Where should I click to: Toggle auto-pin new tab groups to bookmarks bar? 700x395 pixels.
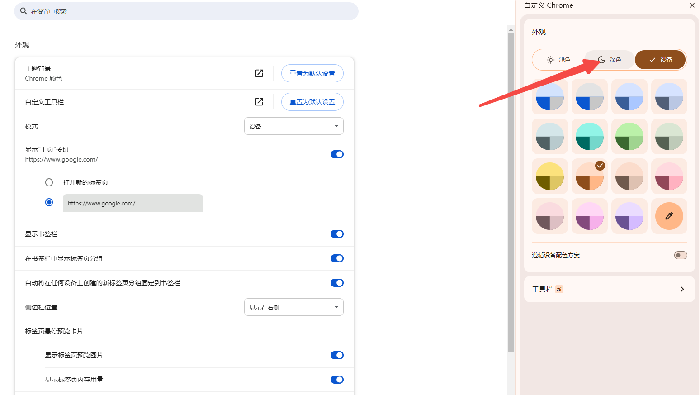337,283
